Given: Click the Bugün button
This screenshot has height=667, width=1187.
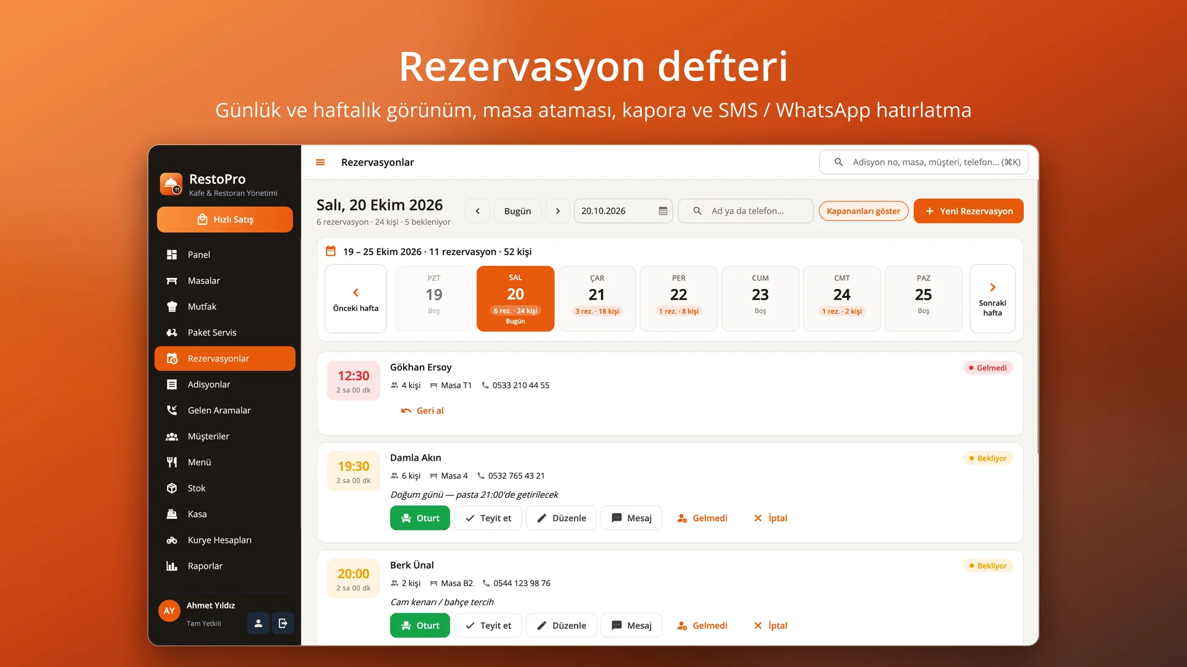Looking at the screenshot, I should (x=517, y=211).
